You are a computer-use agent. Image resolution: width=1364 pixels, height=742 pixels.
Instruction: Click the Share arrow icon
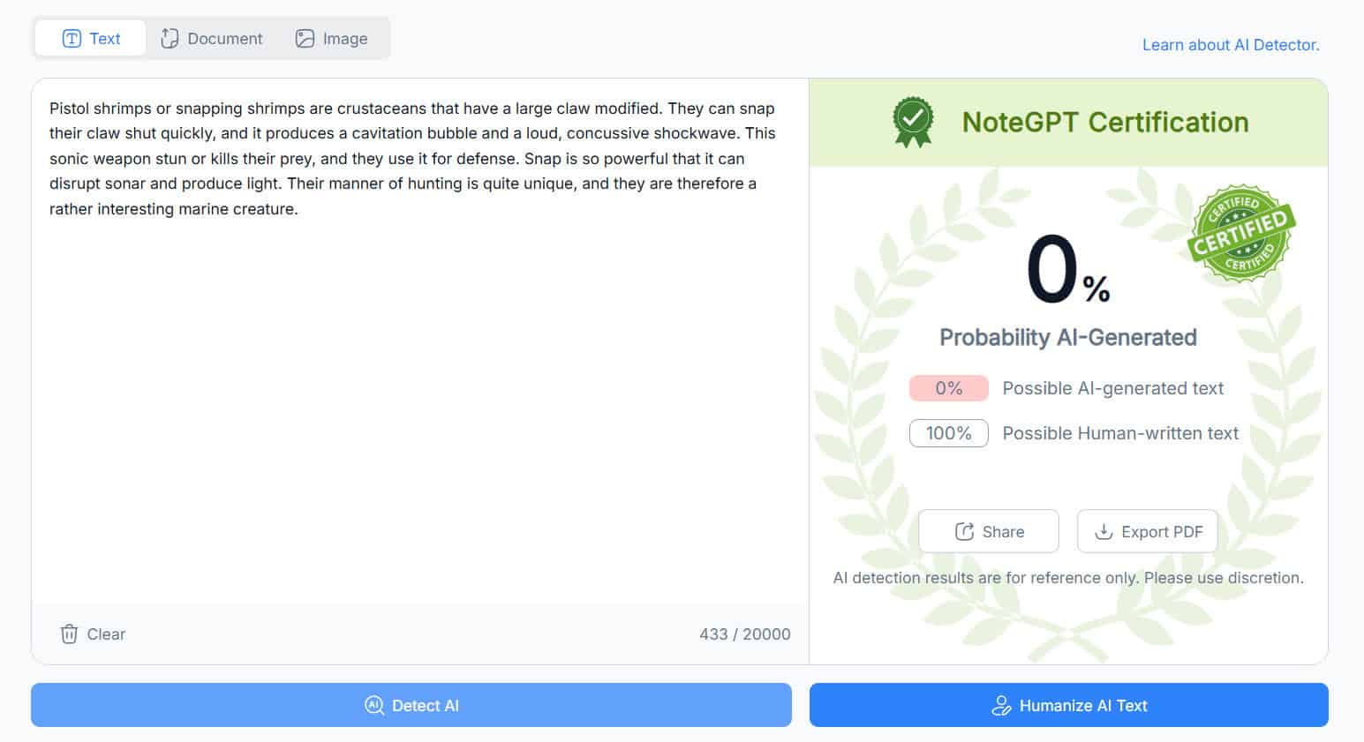click(964, 531)
